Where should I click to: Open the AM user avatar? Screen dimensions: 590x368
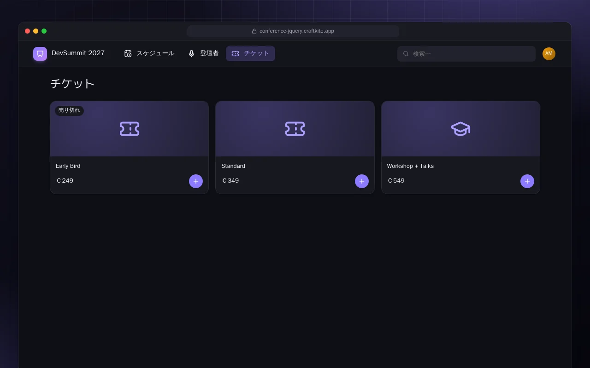pos(549,53)
